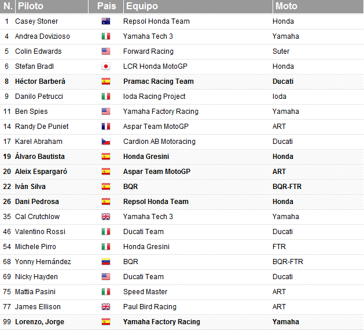Click the Japanese flag in Stefan Bradl's row
The image size is (364, 330).
pos(106,66)
